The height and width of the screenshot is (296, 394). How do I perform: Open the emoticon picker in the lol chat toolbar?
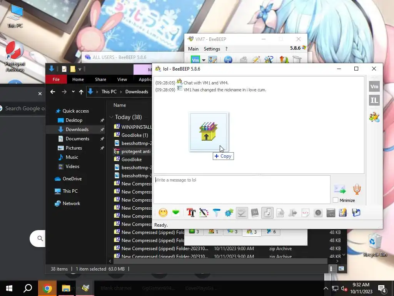pos(163,213)
